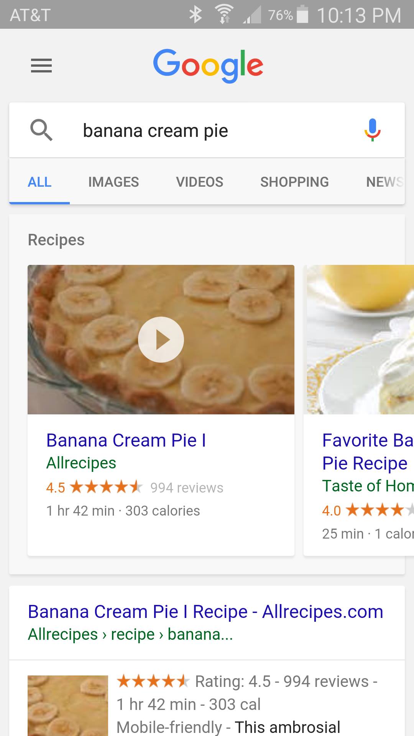The height and width of the screenshot is (736, 414).
Task: Open the Shopping tab
Action: pyautogui.click(x=294, y=182)
